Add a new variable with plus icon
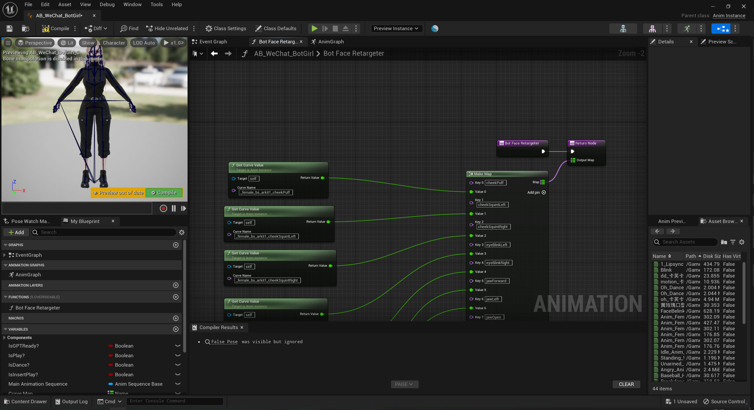The width and height of the screenshot is (754, 410). 176,329
